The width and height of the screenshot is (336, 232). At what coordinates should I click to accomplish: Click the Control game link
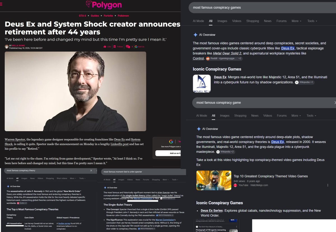click(x=198, y=58)
